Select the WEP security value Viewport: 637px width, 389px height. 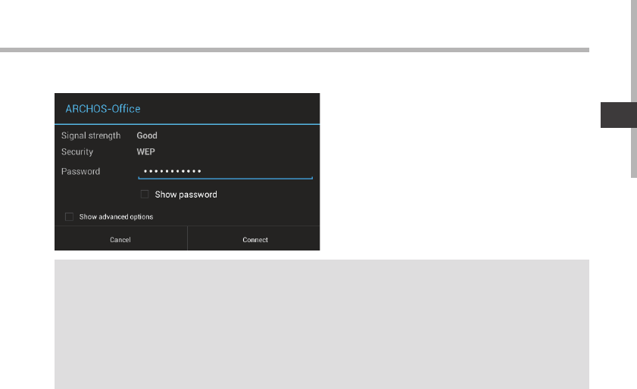pyautogui.click(x=145, y=152)
